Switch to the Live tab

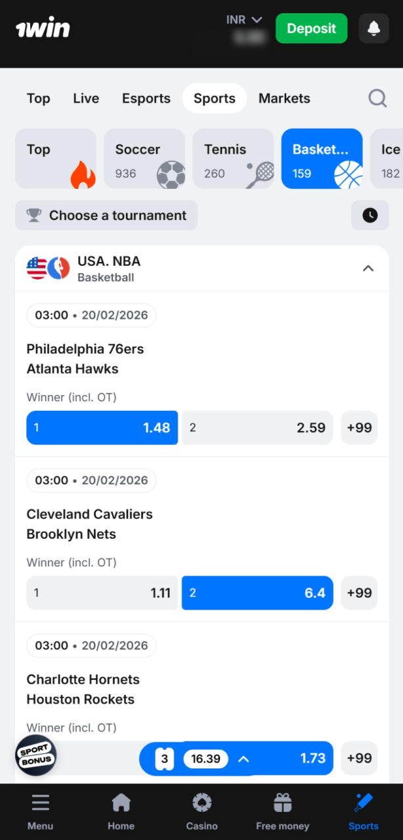pyautogui.click(x=85, y=98)
